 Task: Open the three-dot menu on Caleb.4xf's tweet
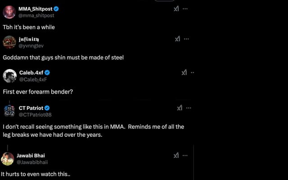tap(193, 72)
